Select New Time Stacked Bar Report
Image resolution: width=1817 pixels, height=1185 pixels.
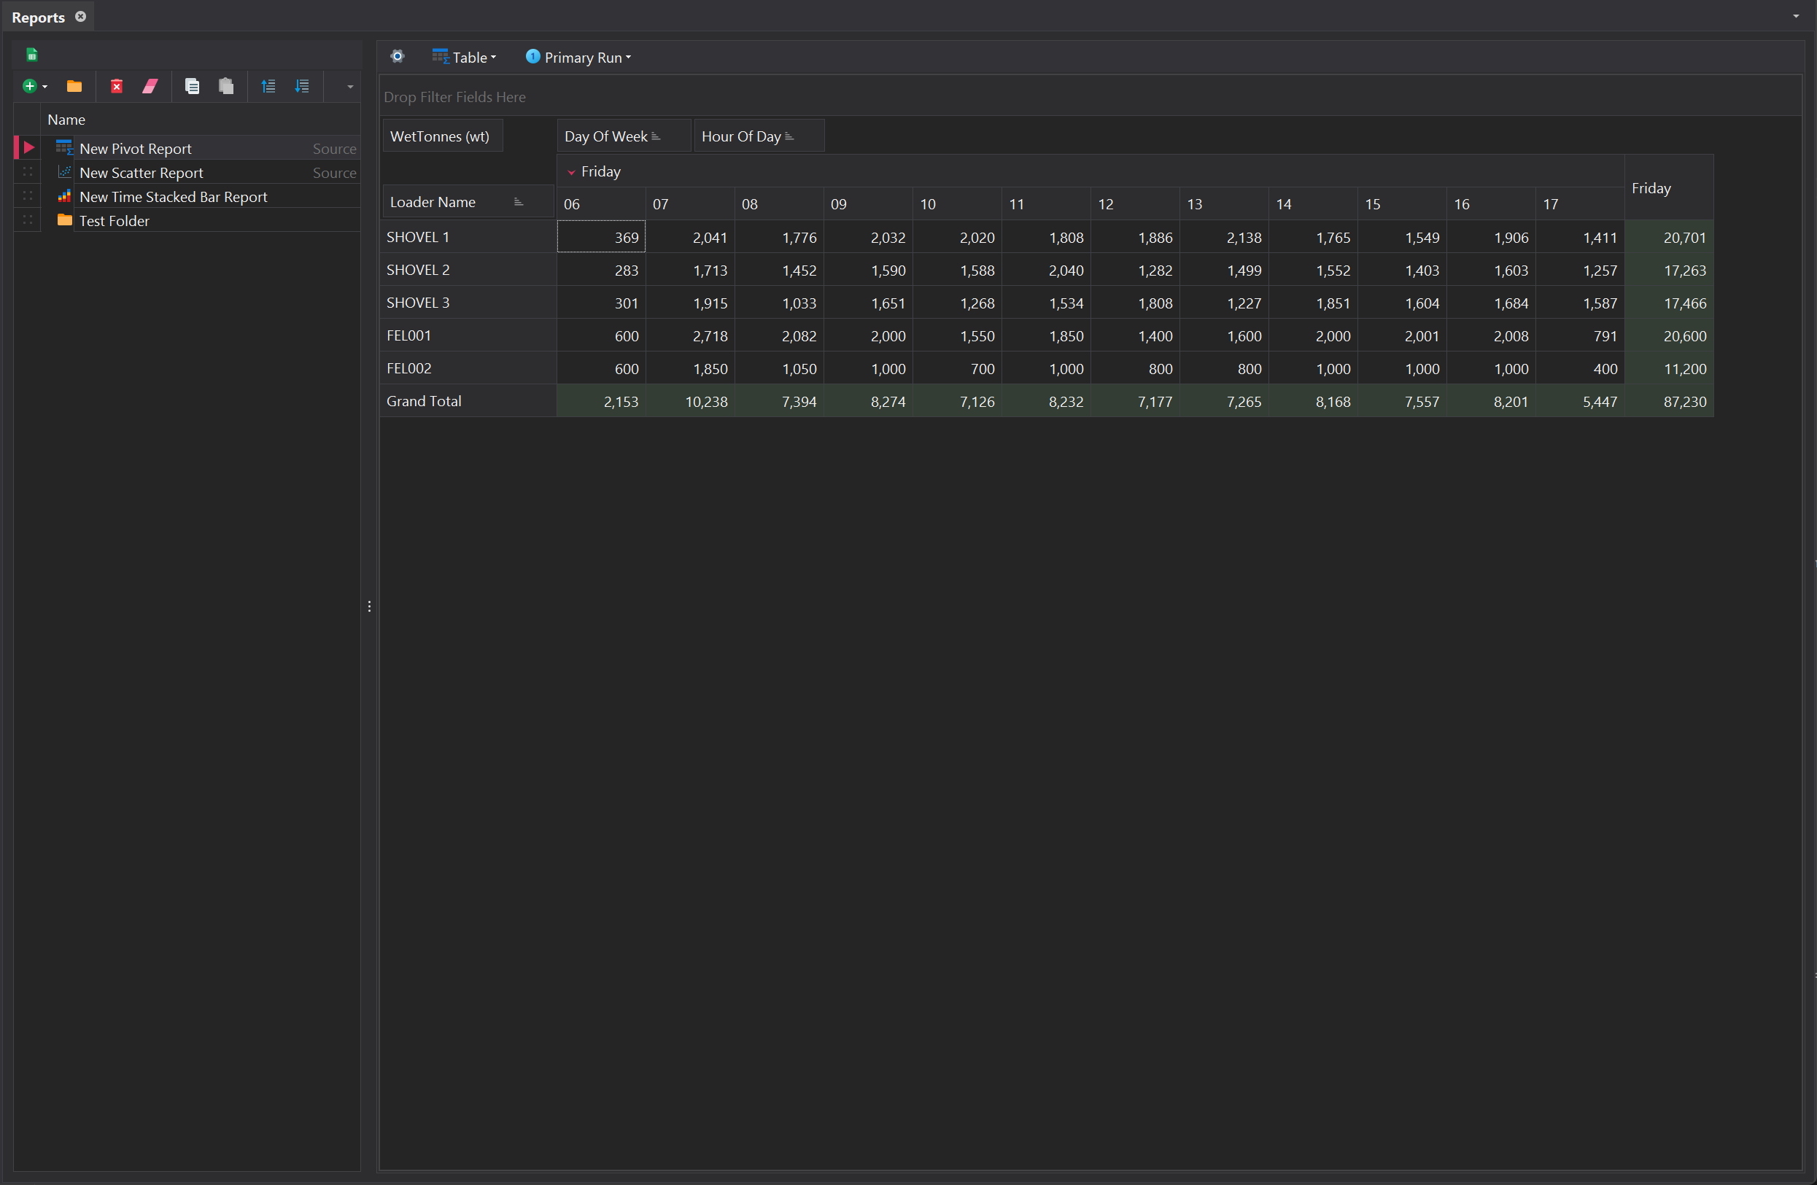(174, 197)
